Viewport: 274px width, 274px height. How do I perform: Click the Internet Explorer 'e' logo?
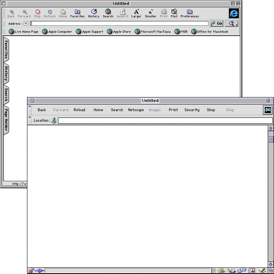pos(234,13)
